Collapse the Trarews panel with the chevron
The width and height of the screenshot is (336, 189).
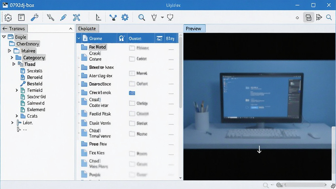[x=71, y=29]
